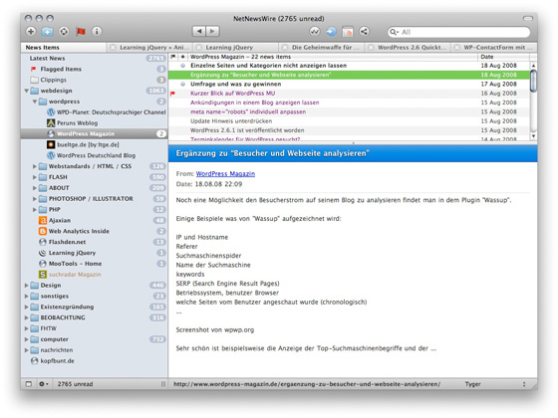Click the news list scroll down arrow

tap(533, 136)
